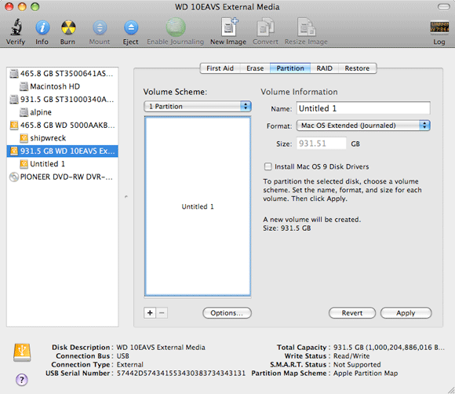Click the Mount toolbar icon
455x394 pixels.
pos(100,28)
